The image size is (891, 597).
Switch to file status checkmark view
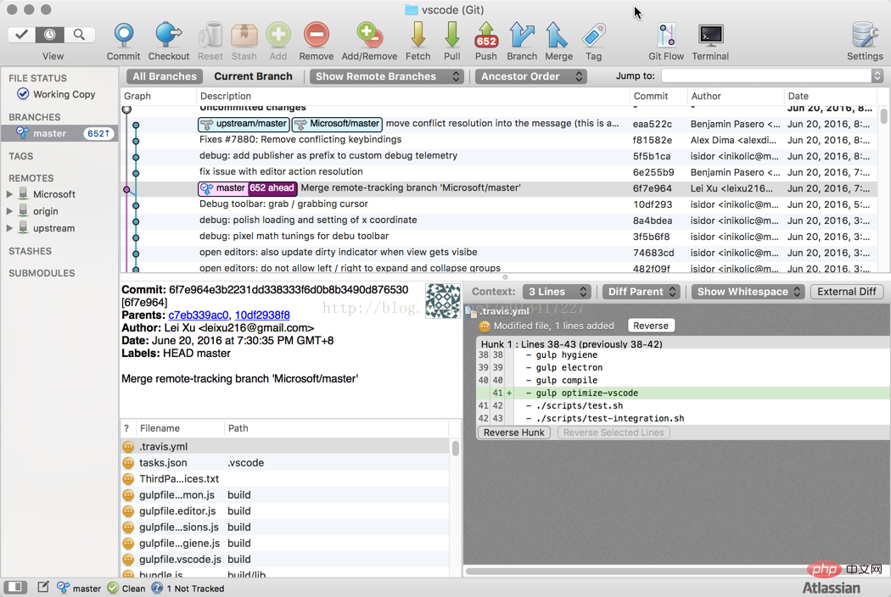(21, 35)
